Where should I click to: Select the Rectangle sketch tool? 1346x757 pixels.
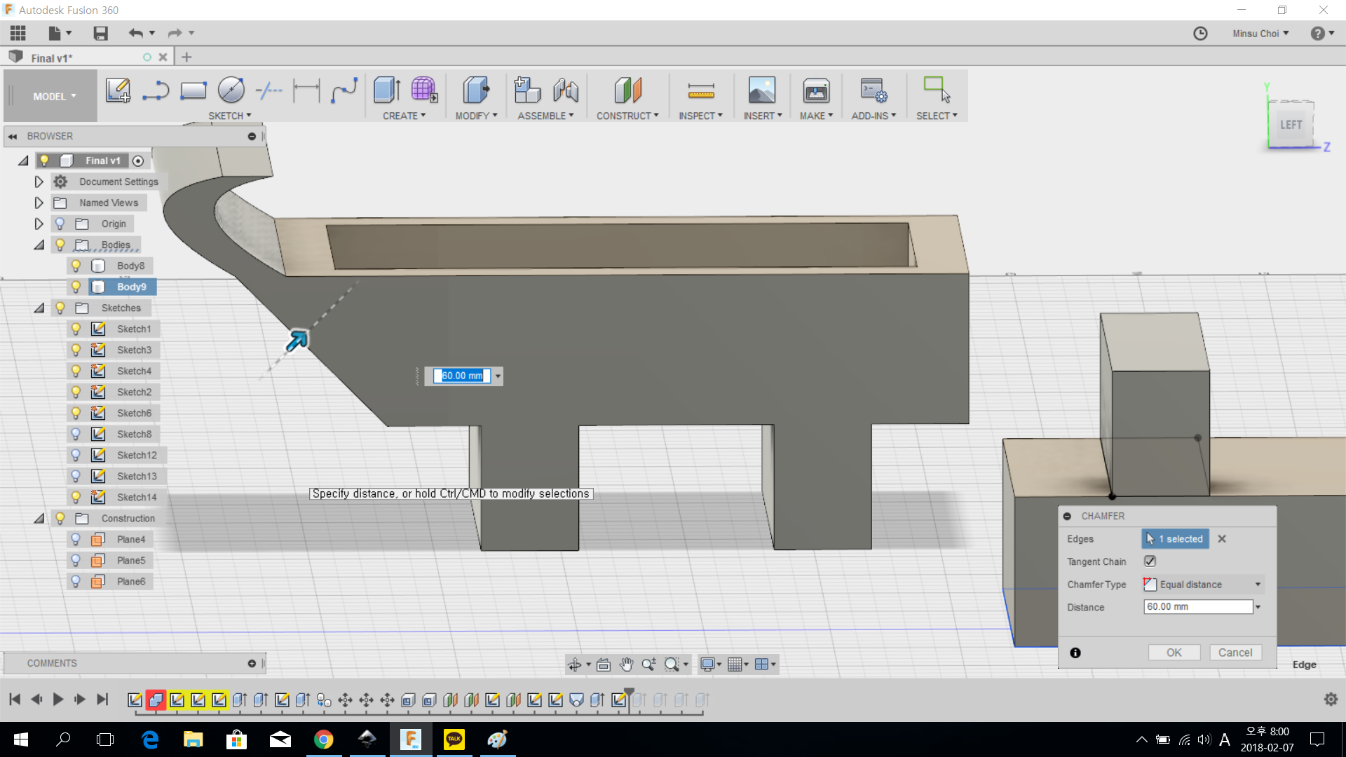tap(193, 90)
